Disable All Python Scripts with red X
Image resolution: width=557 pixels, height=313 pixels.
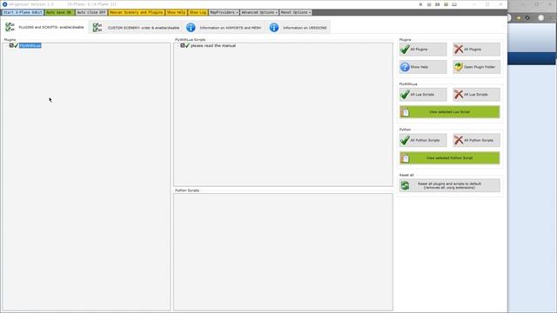tap(476, 140)
